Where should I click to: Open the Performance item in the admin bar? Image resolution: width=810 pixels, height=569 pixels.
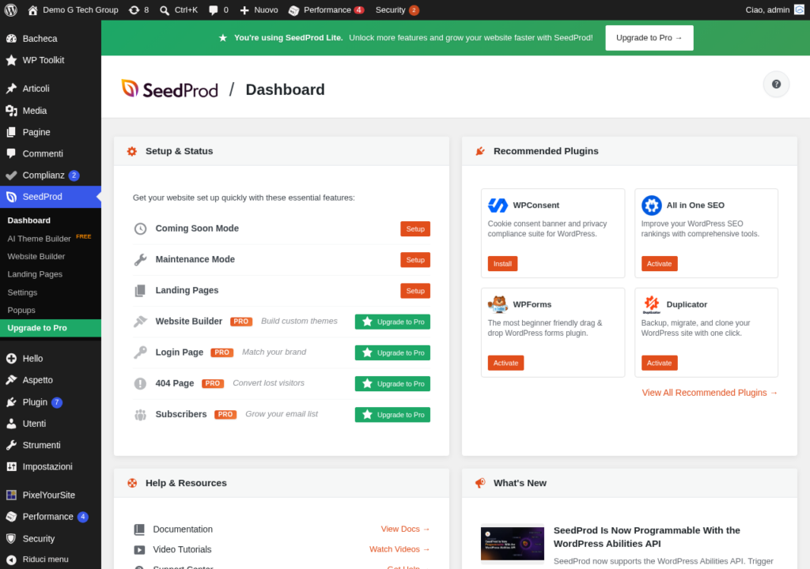click(x=326, y=9)
